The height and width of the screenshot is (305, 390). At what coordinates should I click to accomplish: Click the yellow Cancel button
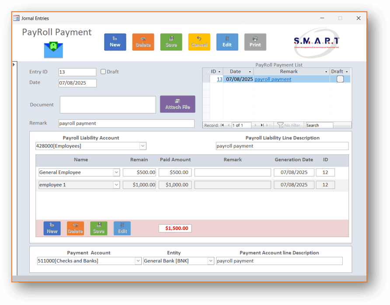(199, 42)
